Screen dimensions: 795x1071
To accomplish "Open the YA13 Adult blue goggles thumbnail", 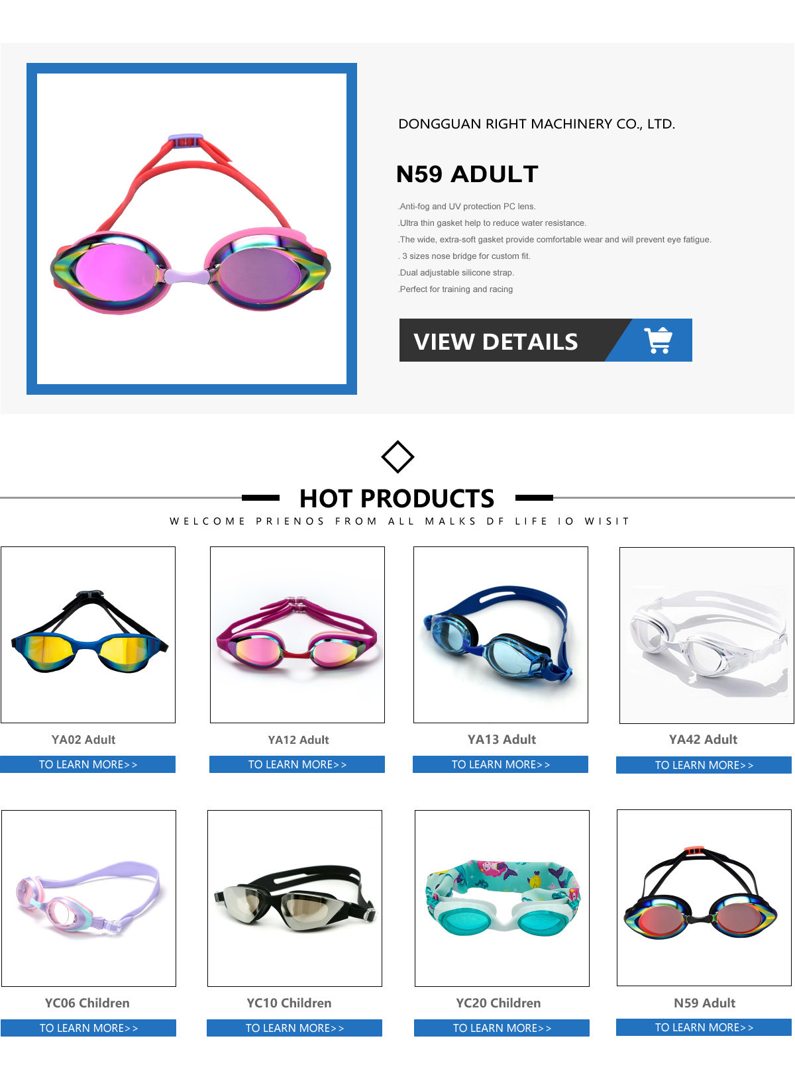I will click(x=501, y=635).
